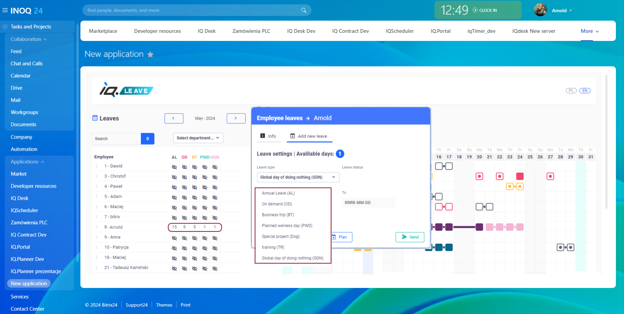This screenshot has width=624, height=314.
Task: Click the yellow leave marker on day 23
Action: 510,186
